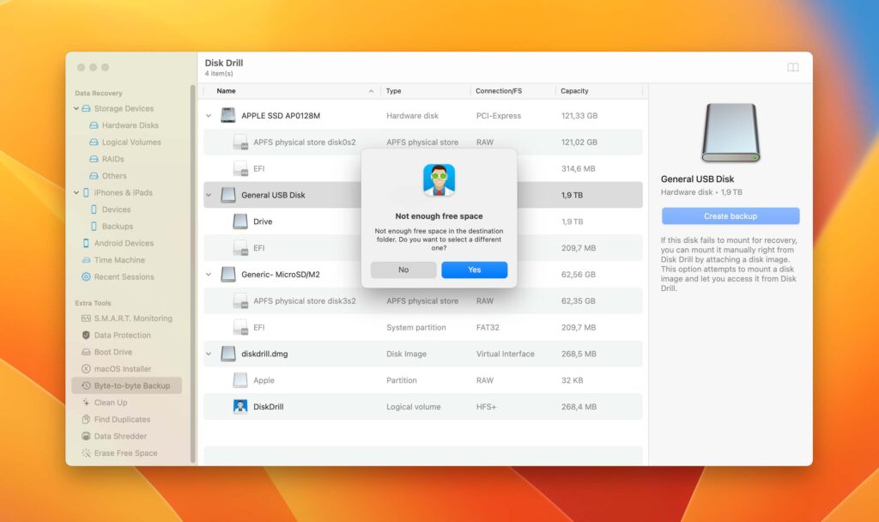Collapse the General USB Disk entry
Image resolution: width=879 pixels, height=522 pixels.
pos(209,195)
